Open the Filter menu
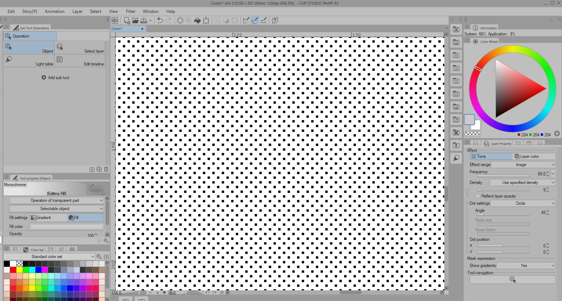This screenshot has height=301, width=562. pyautogui.click(x=131, y=11)
